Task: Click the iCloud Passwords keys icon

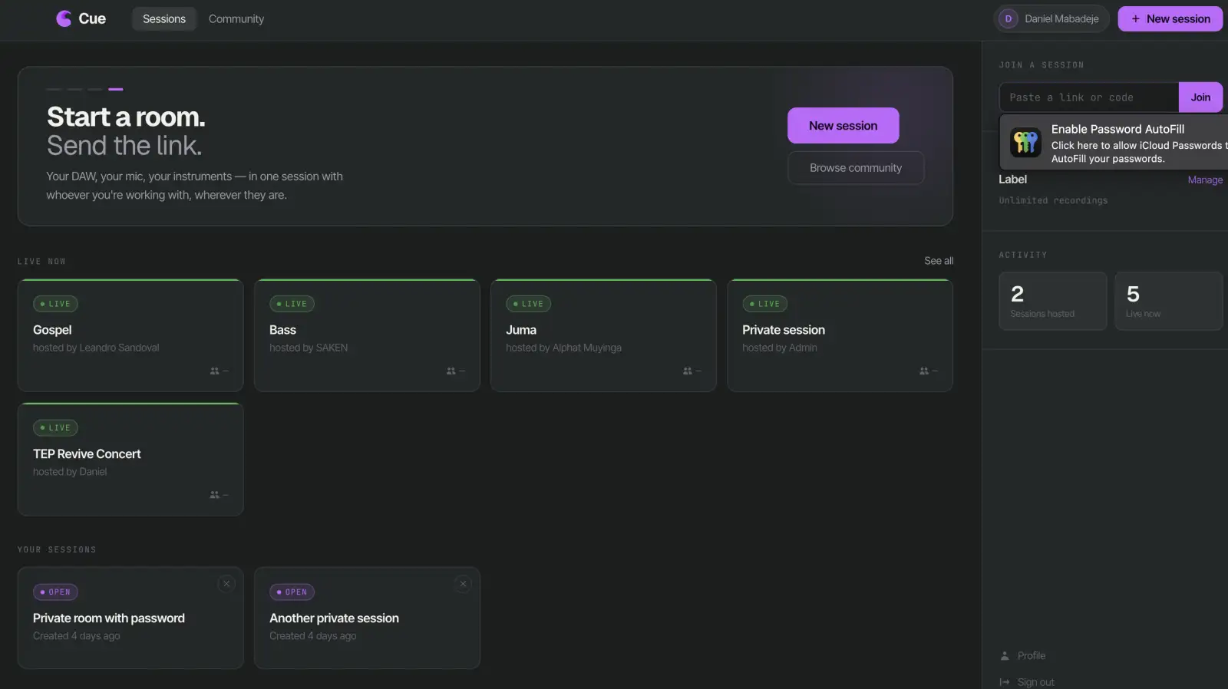Action: point(1025,143)
